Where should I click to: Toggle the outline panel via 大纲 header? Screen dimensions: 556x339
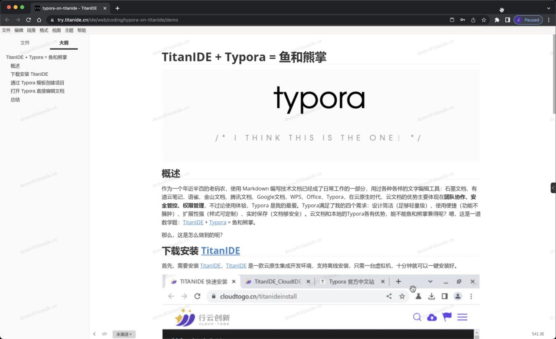click(x=63, y=43)
